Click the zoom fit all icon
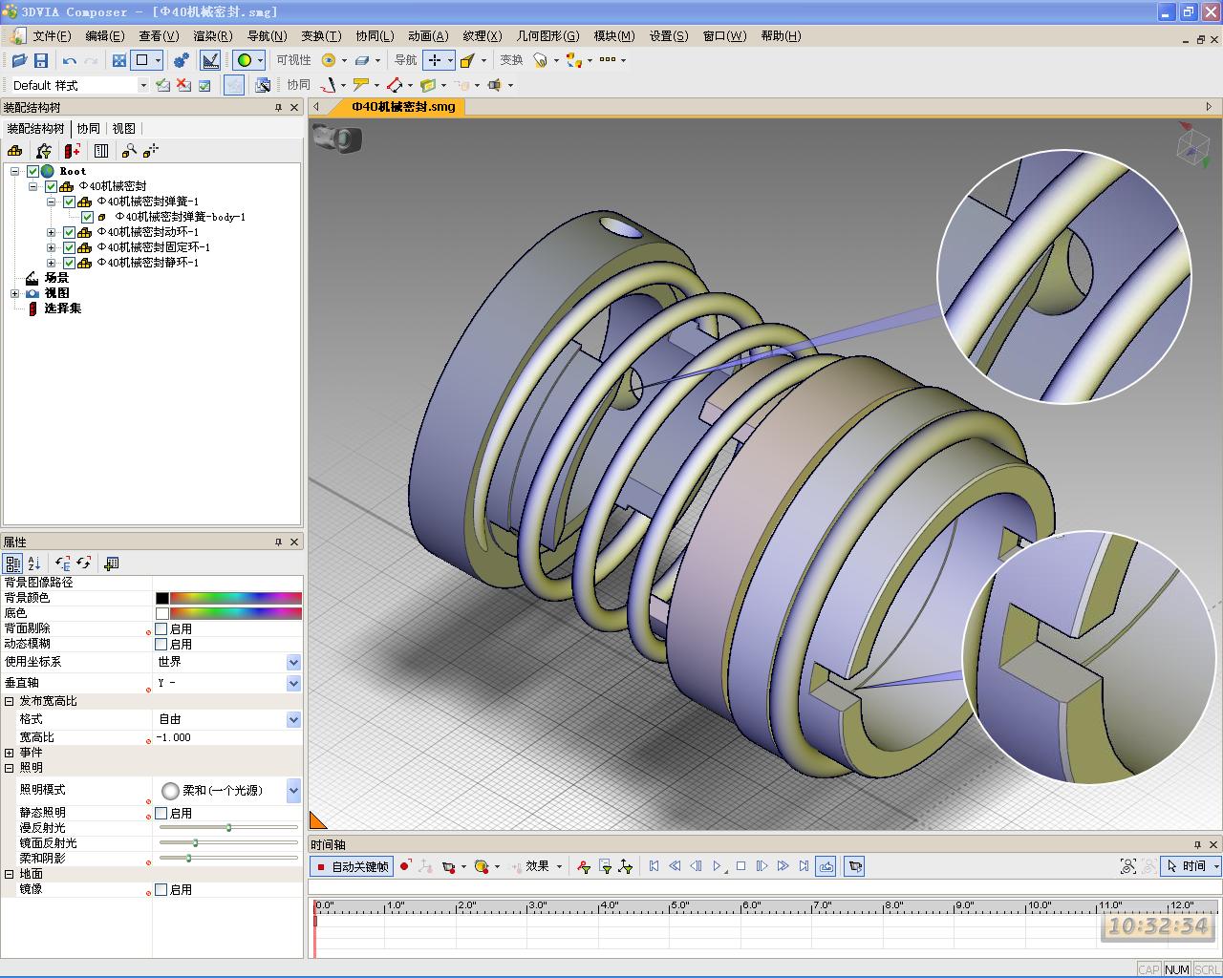The height and width of the screenshot is (978, 1223). 119,60
